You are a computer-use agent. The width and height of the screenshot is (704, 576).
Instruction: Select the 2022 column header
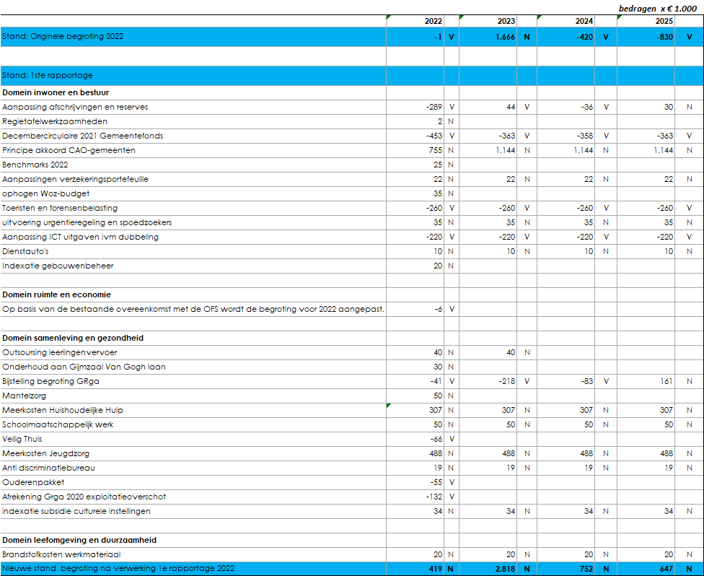pos(434,21)
